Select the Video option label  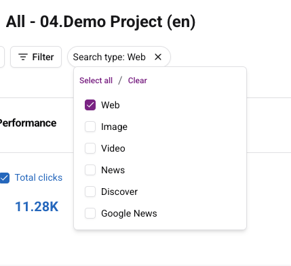[113, 148]
